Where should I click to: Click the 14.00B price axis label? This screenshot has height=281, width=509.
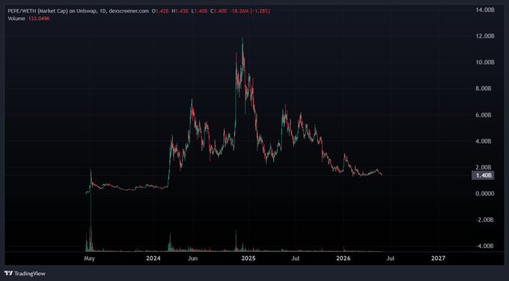click(x=484, y=10)
